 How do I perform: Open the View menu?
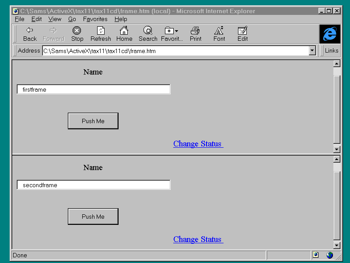click(x=55, y=19)
